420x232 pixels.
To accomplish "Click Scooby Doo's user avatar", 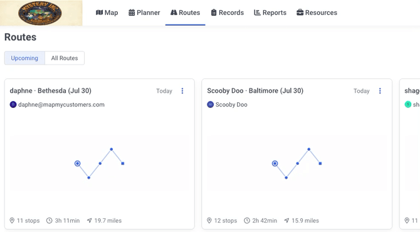I will [210, 105].
